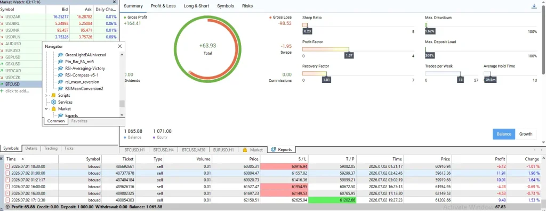Select the BTCUSD row in Market Watch
Screen dimensions: 546x211
(21, 85)
